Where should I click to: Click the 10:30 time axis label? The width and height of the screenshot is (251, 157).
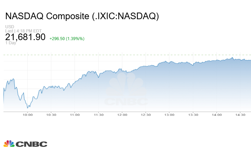(51, 114)
